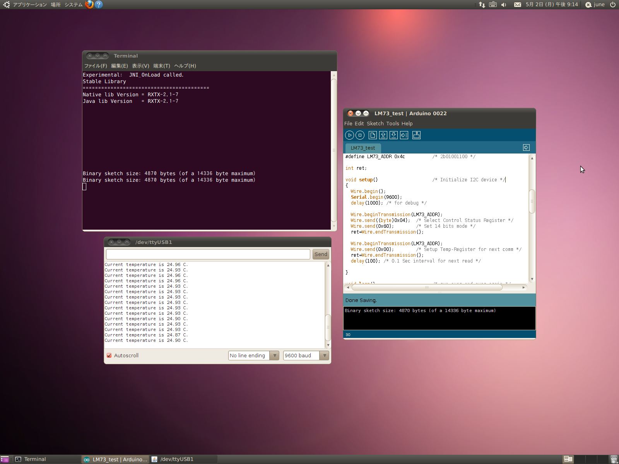Switch to Terminal in the taskbar
619x464 pixels.
[x=35, y=459]
